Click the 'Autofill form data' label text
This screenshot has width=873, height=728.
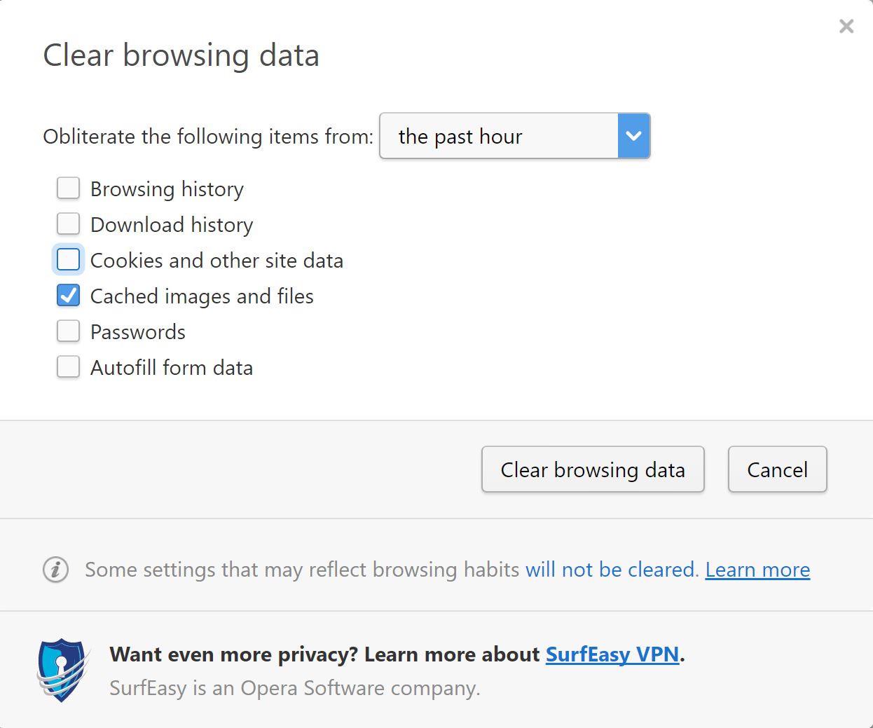tap(172, 368)
